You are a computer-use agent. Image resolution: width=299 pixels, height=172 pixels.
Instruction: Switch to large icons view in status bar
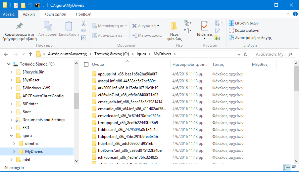(293, 168)
